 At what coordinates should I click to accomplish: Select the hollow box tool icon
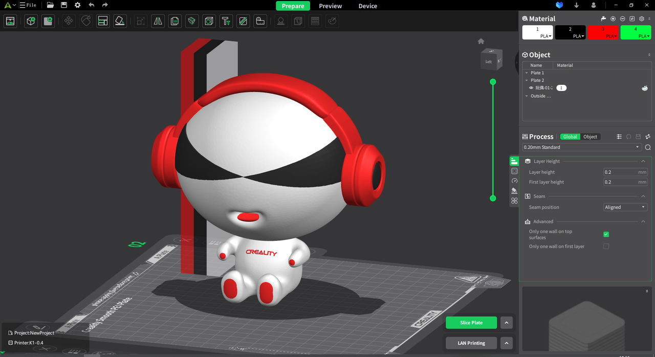[x=209, y=21]
